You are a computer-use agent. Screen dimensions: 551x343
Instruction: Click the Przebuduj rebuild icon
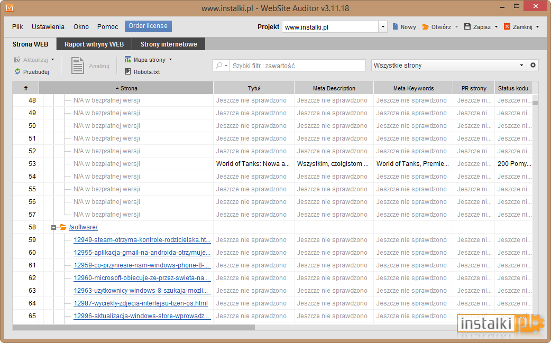[17, 72]
